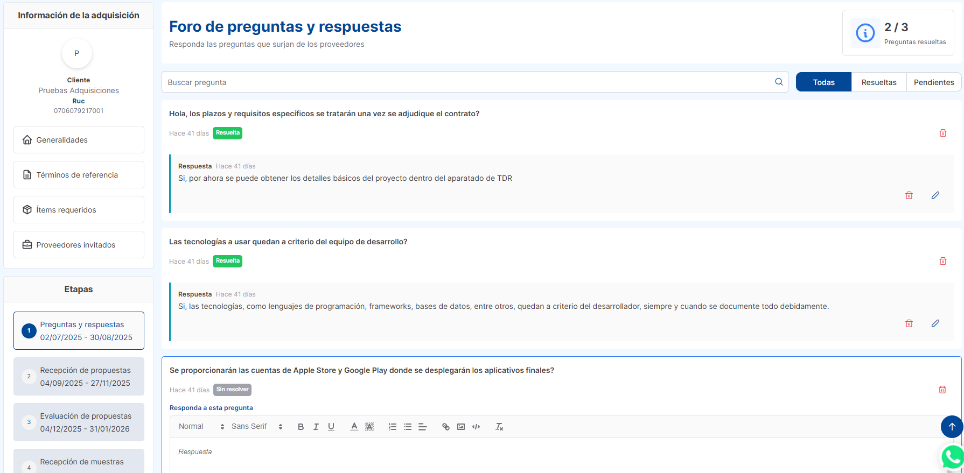Insert an ordered numbered list
This screenshot has width=964, height=473.
click(x=393, y=427)
